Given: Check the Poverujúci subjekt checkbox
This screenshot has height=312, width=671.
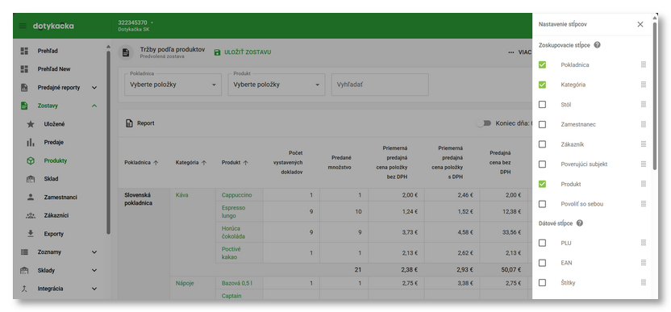Looking at the screenshot, I should coord(542,164).
